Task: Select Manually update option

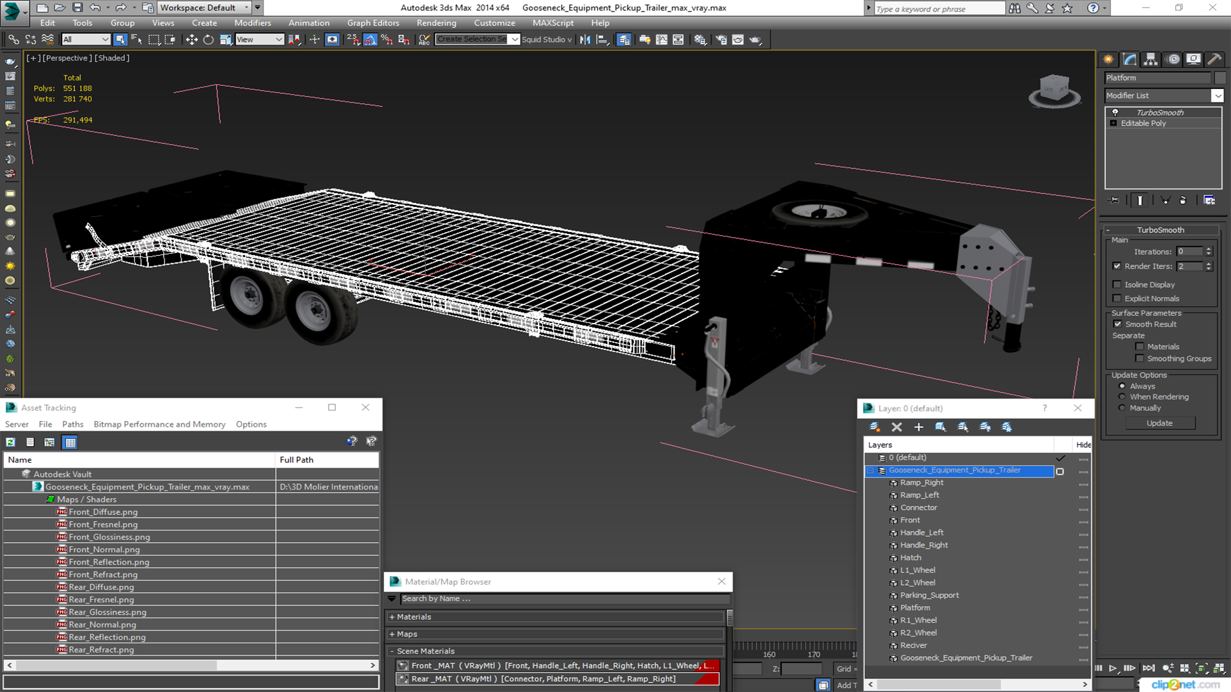Action: pos(1122,408)
